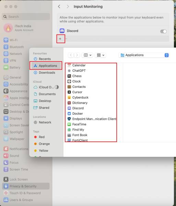176x206 pixels.
Task: Open Screen Saver settings in sidebar
Action: 16,125
